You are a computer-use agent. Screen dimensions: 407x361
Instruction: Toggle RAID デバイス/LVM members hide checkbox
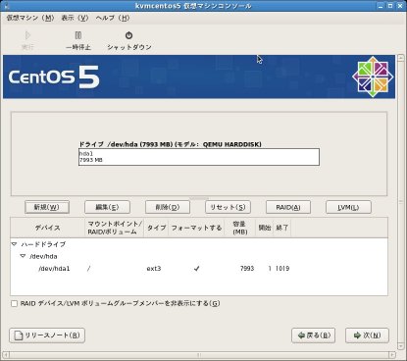click(x=14, y=304)
